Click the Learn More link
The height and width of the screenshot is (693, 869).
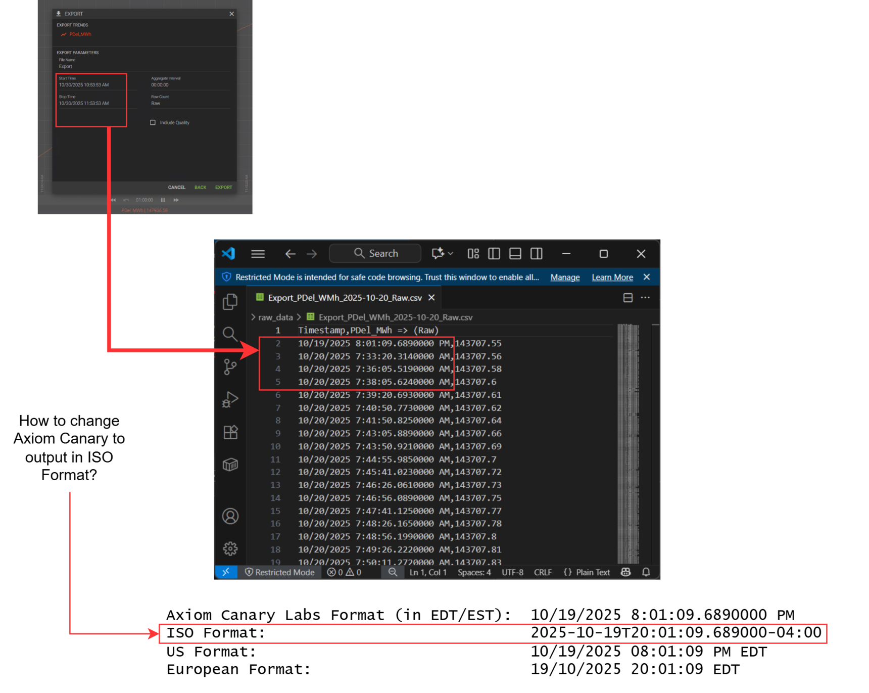[612, 277]
